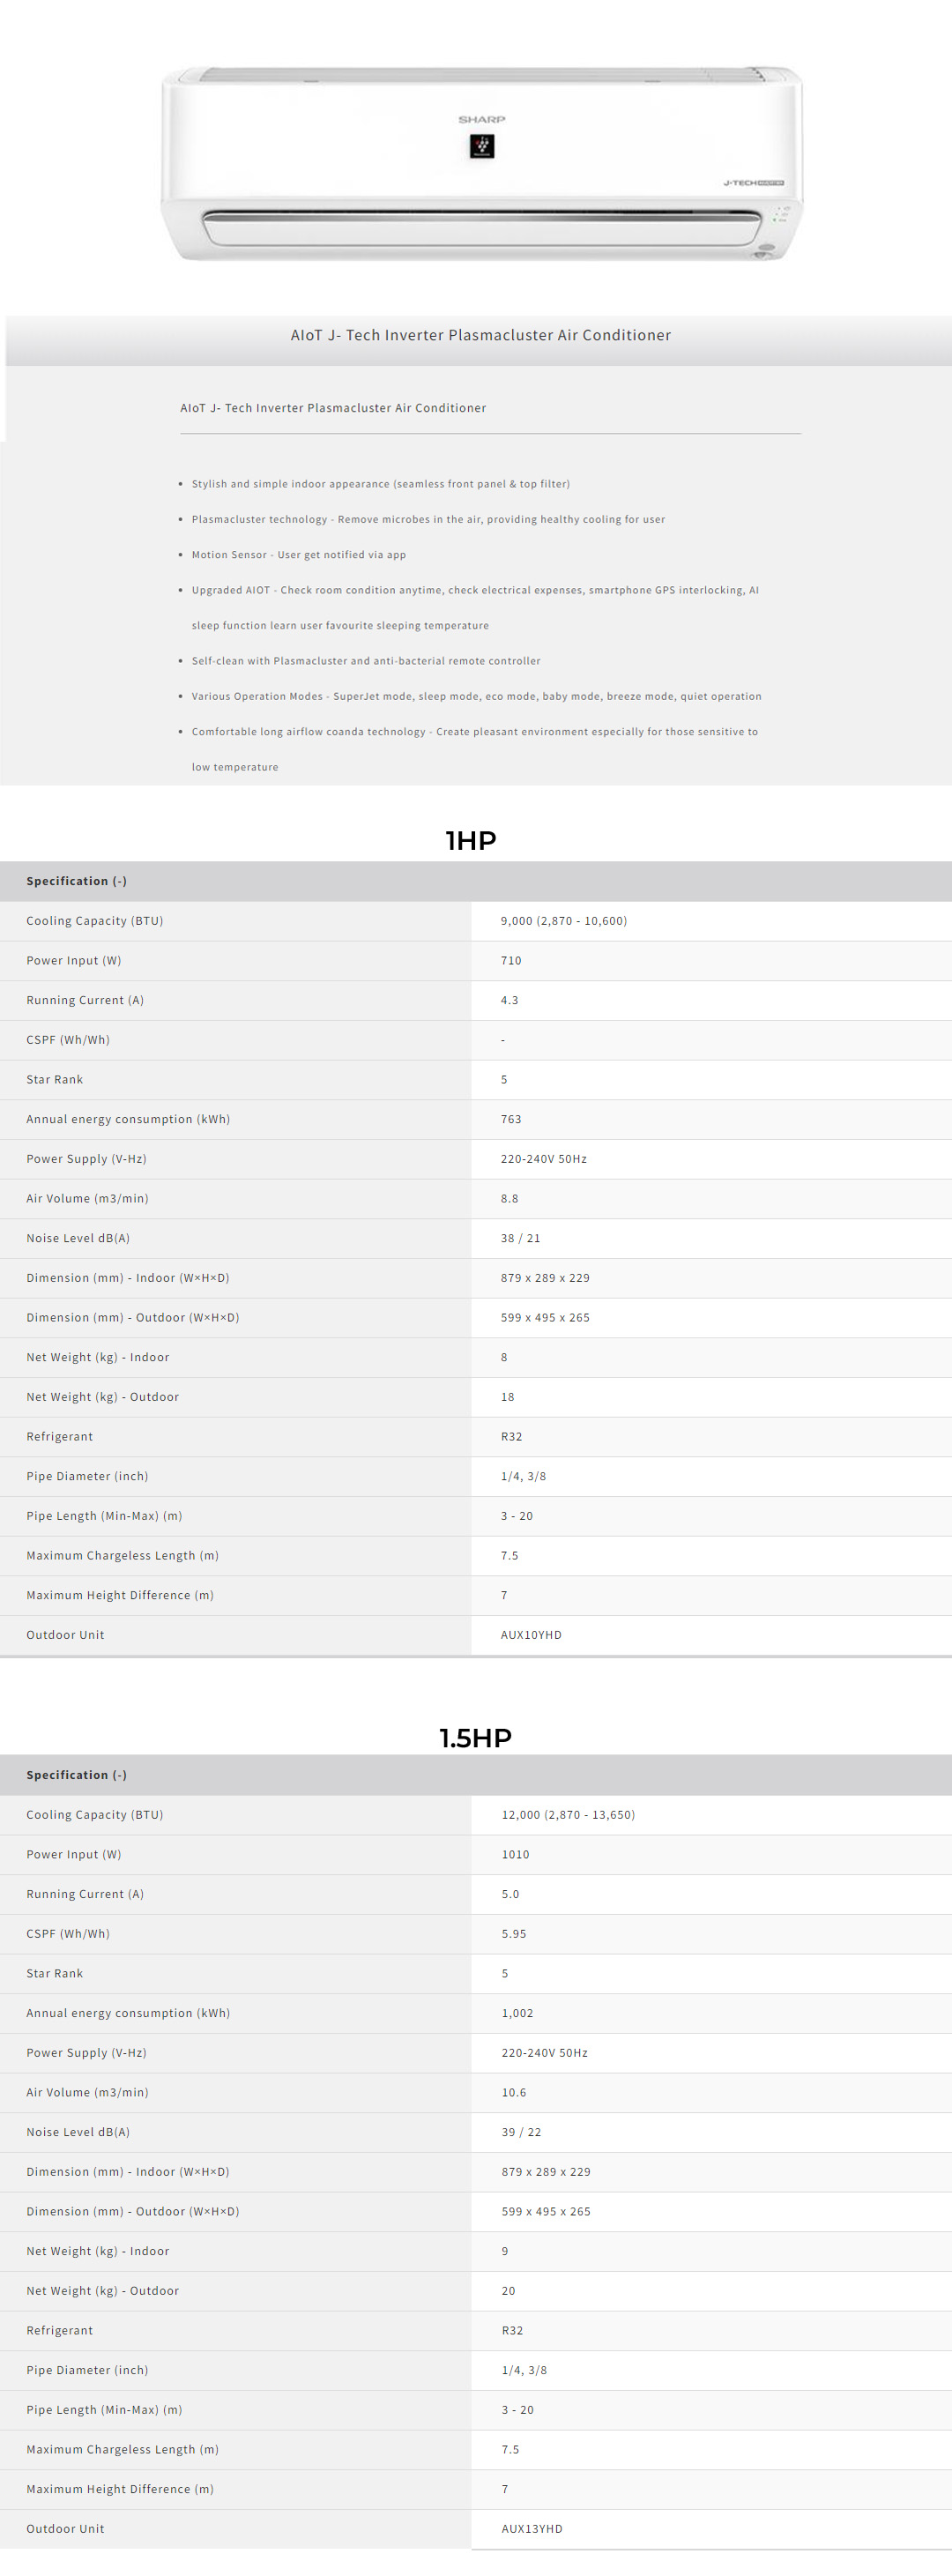Click the black Plasmacluster icon on the unit
Viewport: 952px width, 2576px height.
[482, 146]
